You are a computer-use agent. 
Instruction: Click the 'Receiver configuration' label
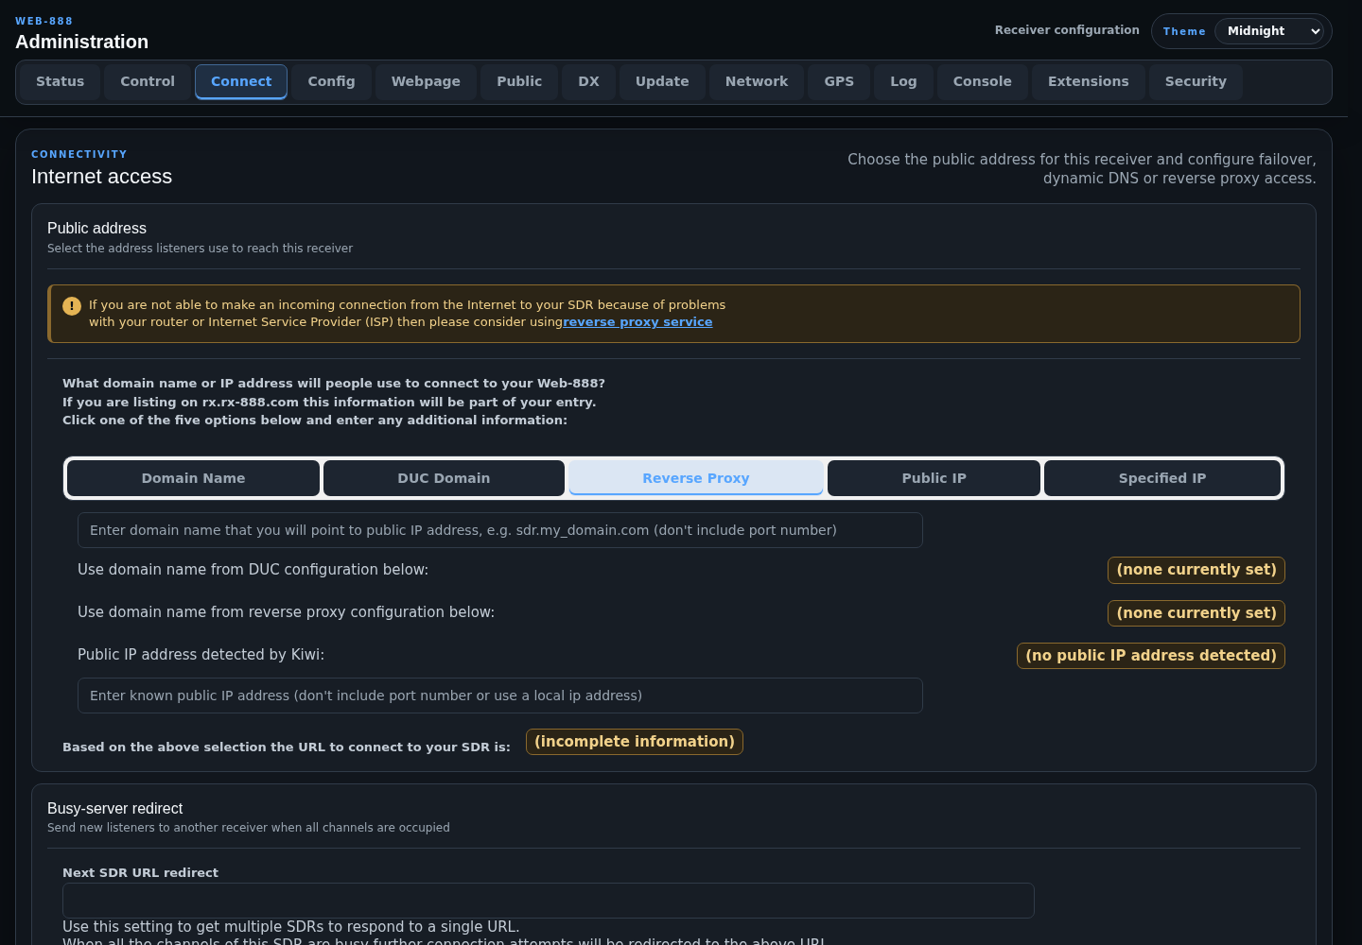point(1067,30)
